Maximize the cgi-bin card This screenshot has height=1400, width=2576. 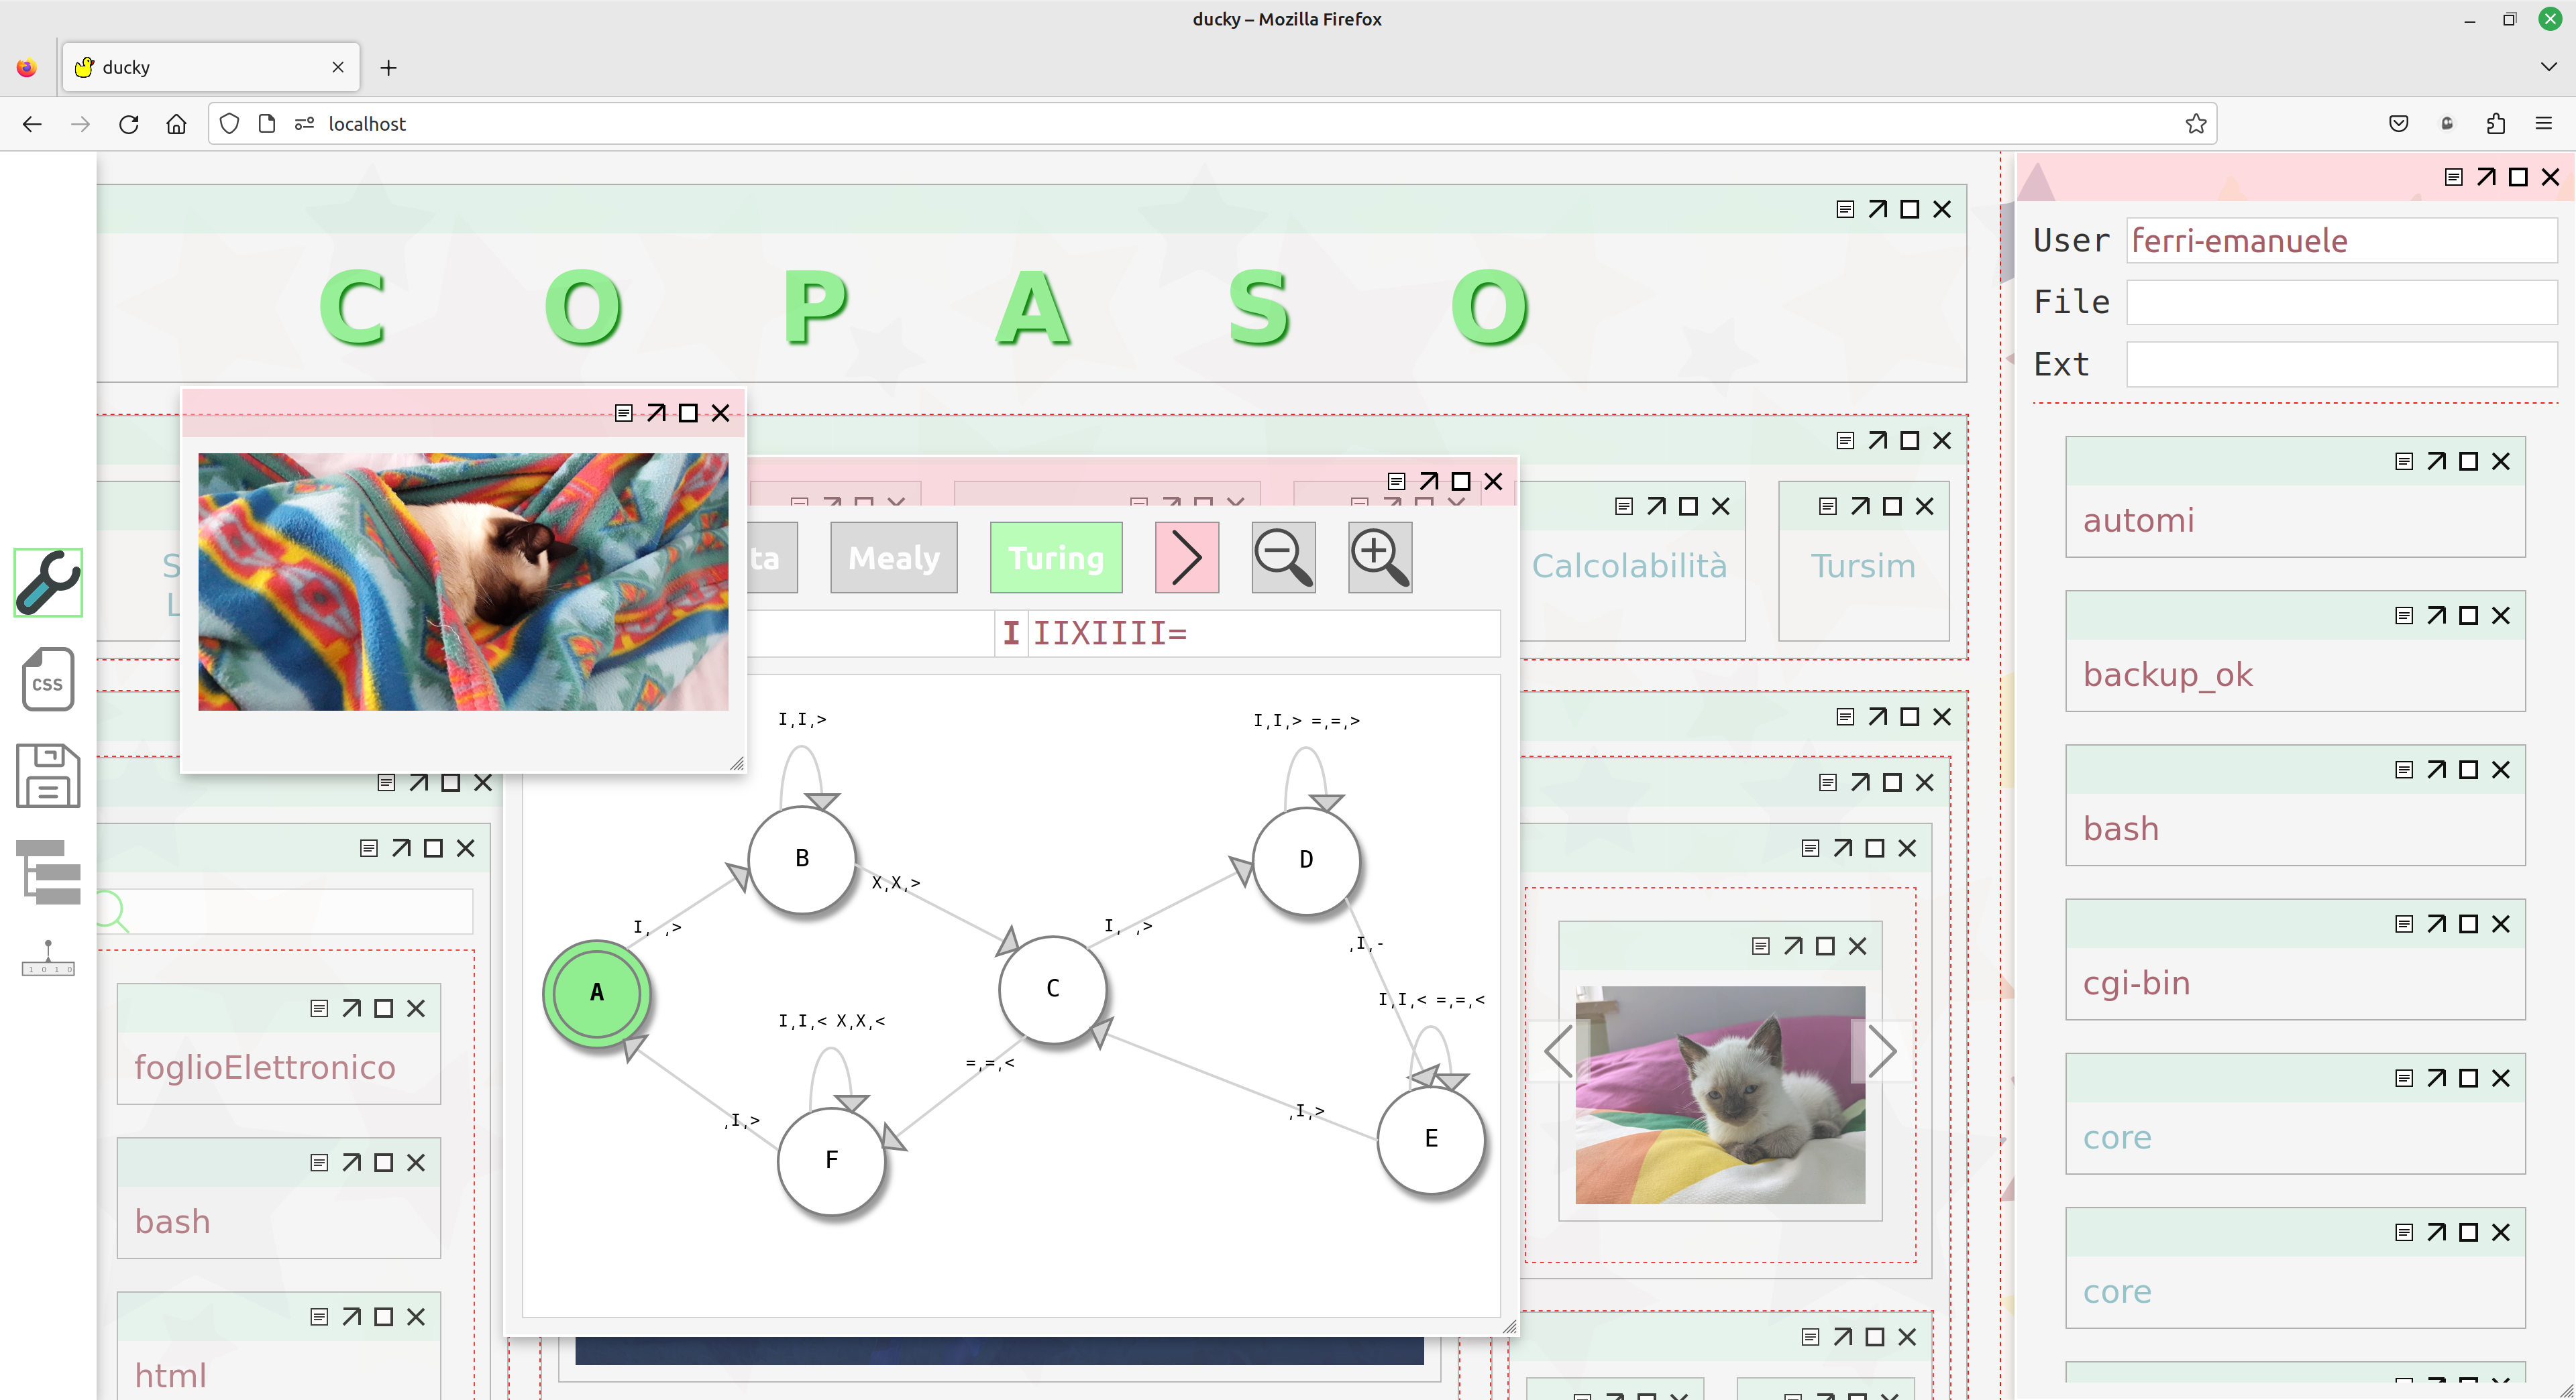(2468, 925)
